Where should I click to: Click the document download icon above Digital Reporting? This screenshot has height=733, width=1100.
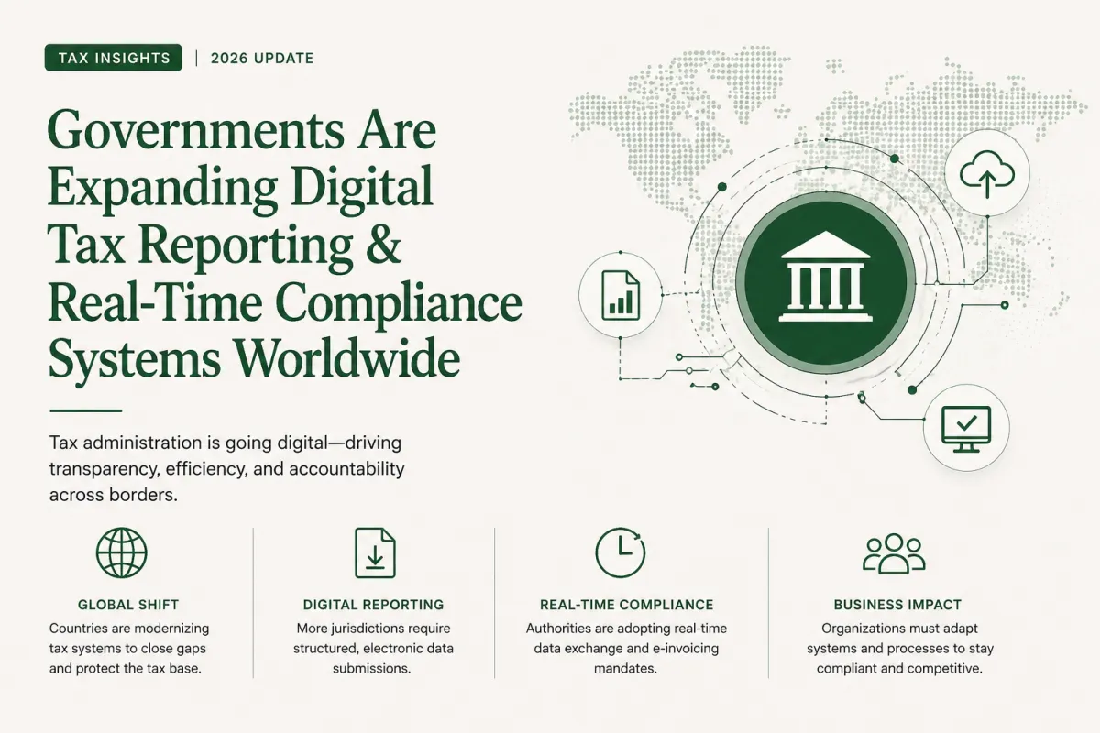click(x=375, y=552)
